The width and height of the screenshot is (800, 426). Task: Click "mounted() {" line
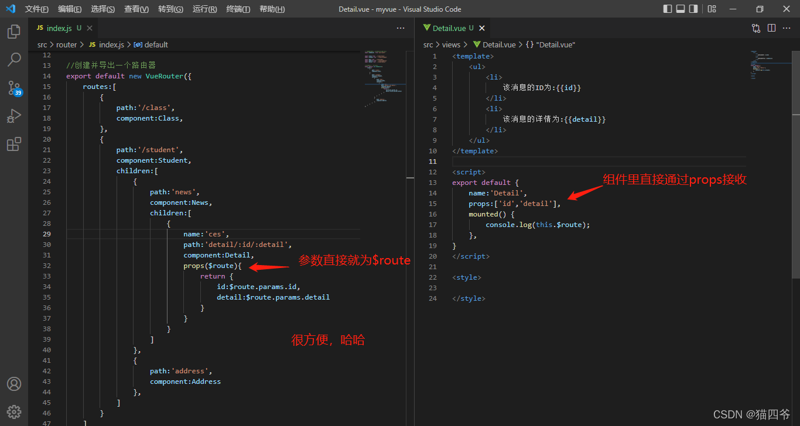click(x=491, y=214)
